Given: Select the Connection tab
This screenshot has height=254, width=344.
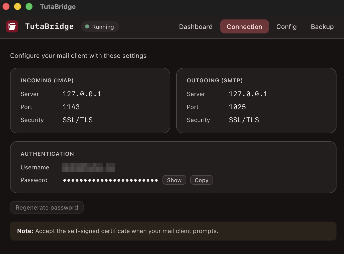Looking at the screenshot, I should tap(244, 27).
